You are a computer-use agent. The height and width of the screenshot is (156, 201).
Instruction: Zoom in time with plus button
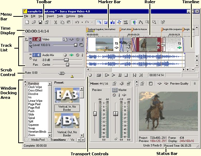point(187,70)
